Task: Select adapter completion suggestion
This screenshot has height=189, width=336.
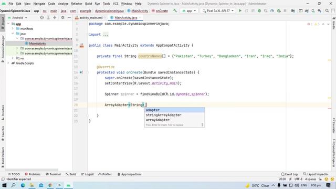Action: coord(174,110)
